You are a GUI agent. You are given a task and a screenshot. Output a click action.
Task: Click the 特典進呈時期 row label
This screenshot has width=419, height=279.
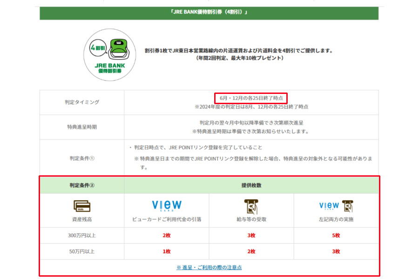(x=82, y=127)
